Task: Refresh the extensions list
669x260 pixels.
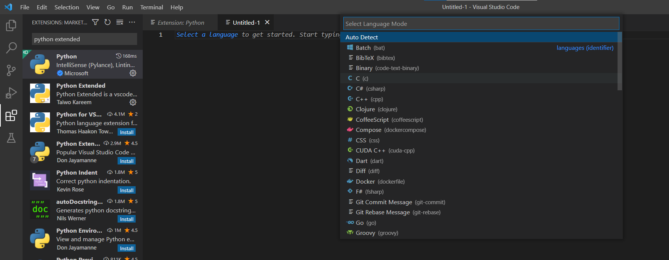Action: [x=107, y=22]
